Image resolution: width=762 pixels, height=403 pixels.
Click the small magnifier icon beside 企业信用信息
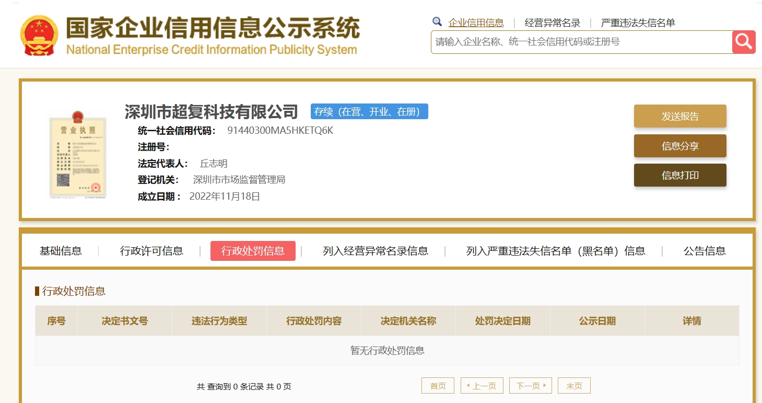click(x=437, y=22)
